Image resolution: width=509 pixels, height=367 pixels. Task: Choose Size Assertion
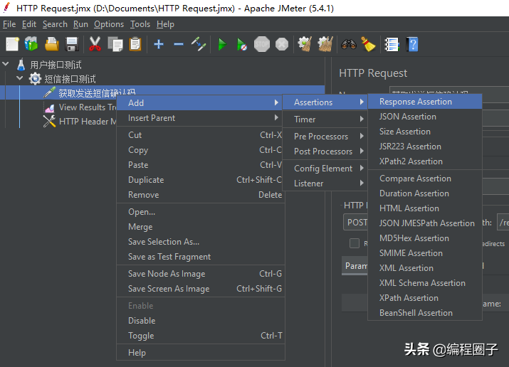click(x=425, y=132)
